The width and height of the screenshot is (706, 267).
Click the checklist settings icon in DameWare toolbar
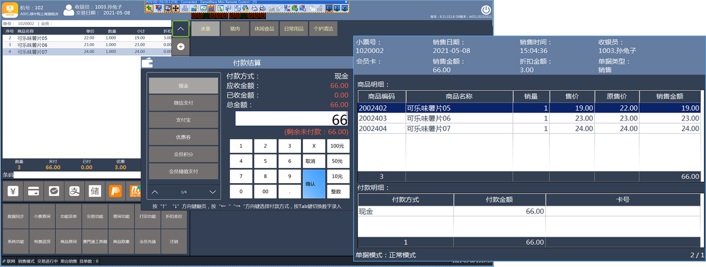(237, 8)
